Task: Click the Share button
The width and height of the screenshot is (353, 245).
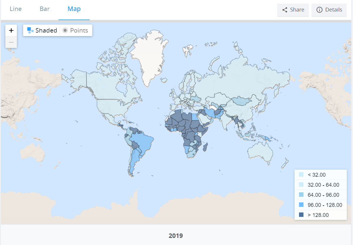Action: click(293, 10)
